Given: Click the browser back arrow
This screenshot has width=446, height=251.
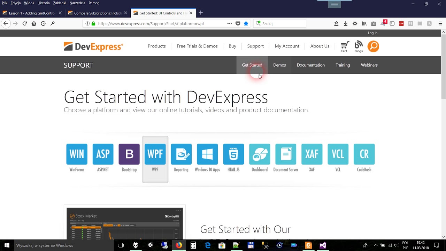Looking at the screenshot, I should pos(6,24).
